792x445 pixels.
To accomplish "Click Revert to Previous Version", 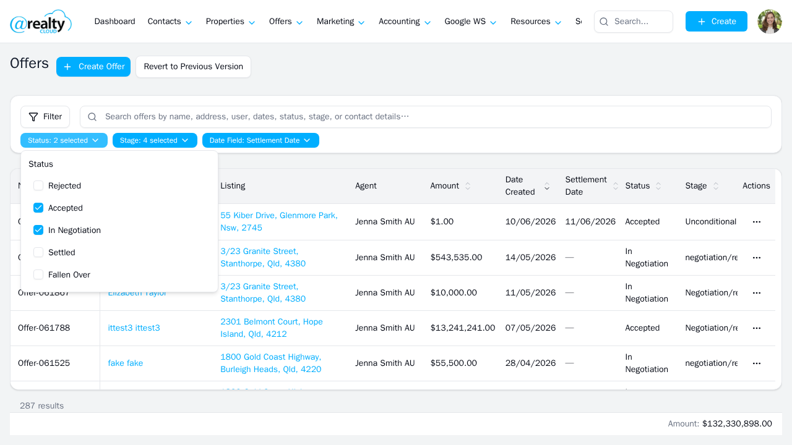I will tap(193, 67).
